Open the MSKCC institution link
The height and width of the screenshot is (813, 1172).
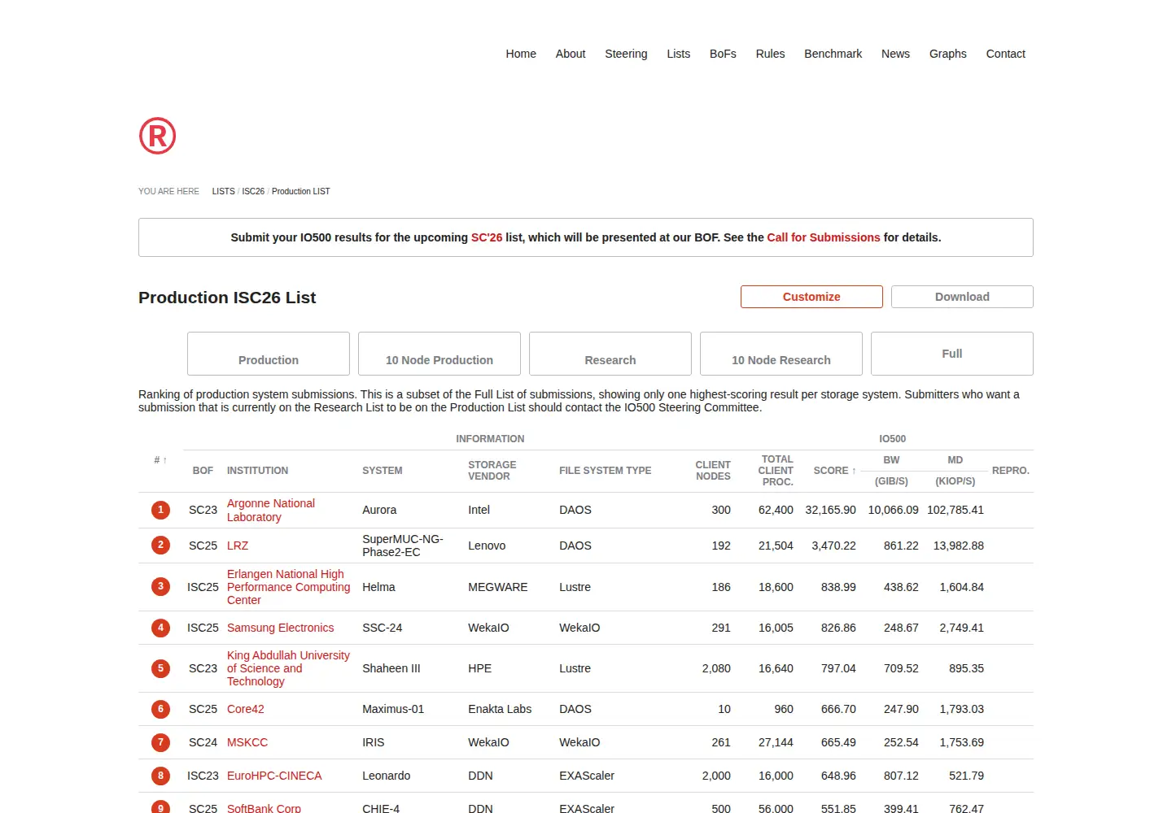(x=247, y=742)
